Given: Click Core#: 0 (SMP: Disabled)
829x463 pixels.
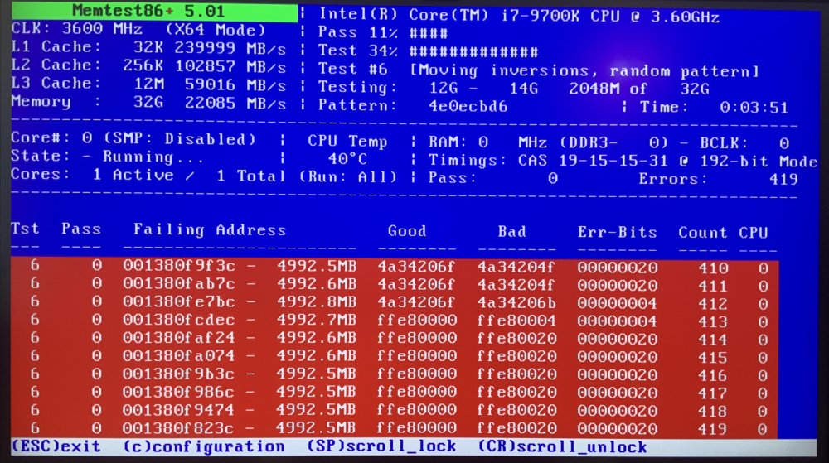Looking at the screenshot, I should (x=133, y=139).
